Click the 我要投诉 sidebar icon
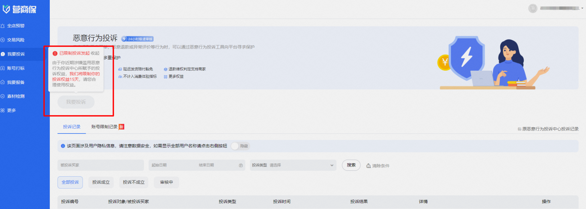 3,54
